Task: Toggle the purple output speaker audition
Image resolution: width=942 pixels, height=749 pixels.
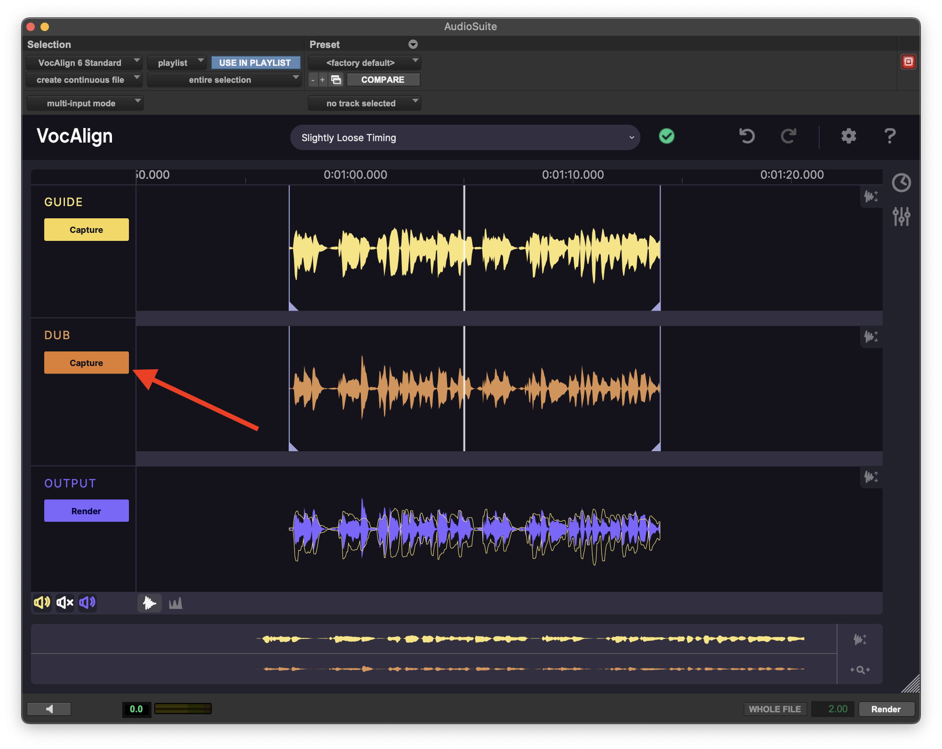Action: [x=88, y=603]
